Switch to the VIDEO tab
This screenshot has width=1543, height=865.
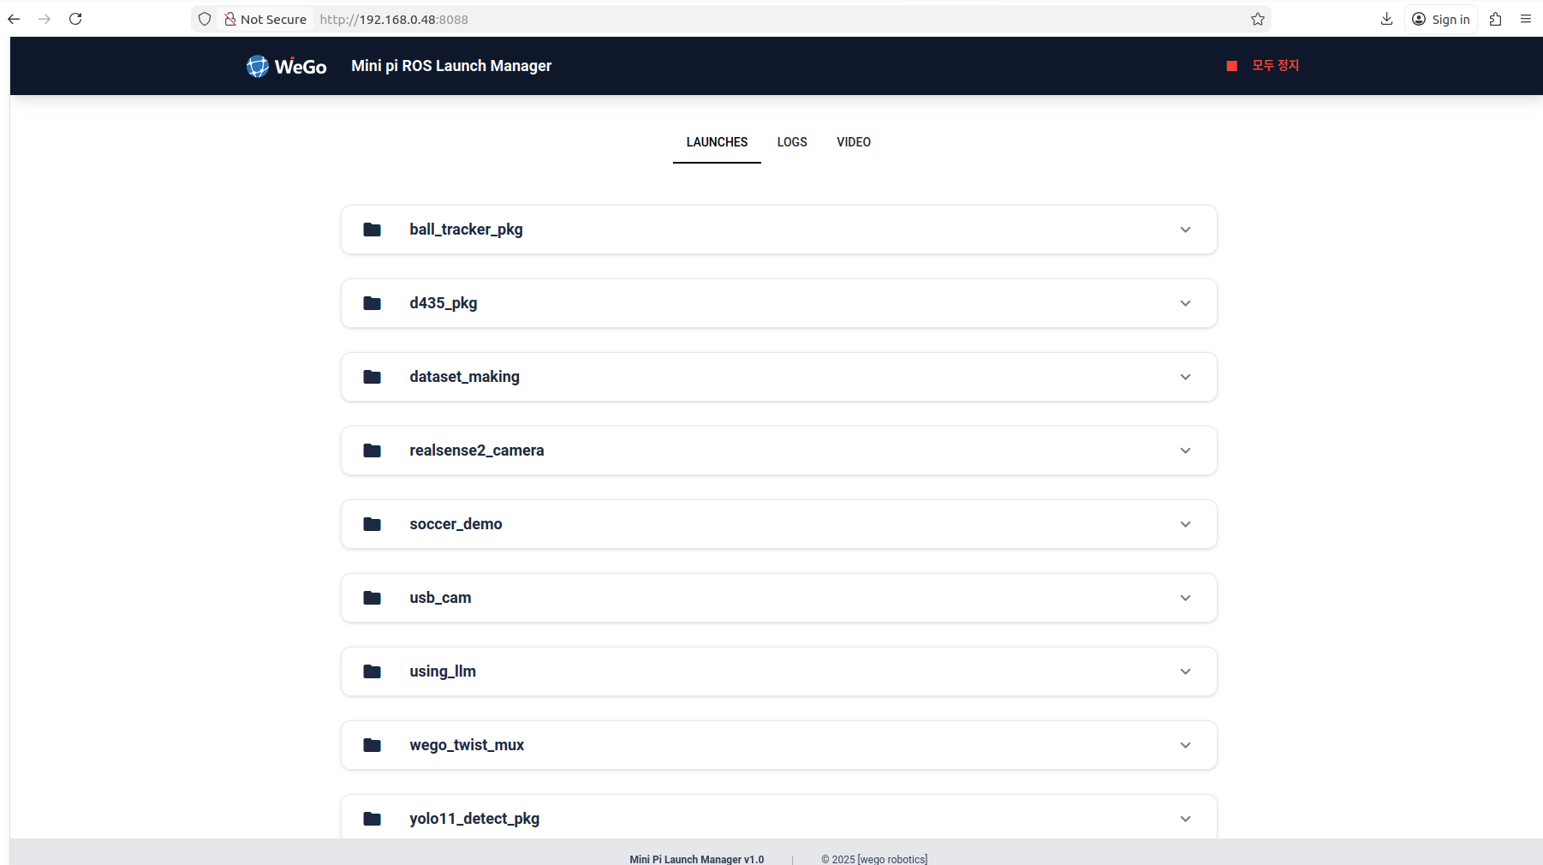(x=854, y=142)
